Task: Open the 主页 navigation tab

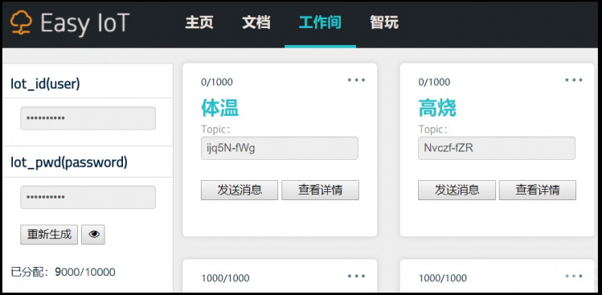Action: 199,23
